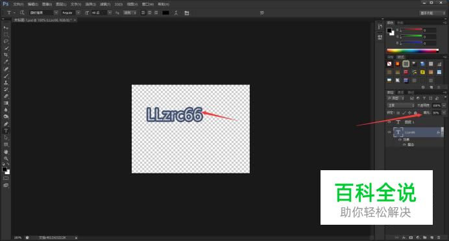449x241 pixels.
Task: Select the Gradient tool
Action: (6, 103)
